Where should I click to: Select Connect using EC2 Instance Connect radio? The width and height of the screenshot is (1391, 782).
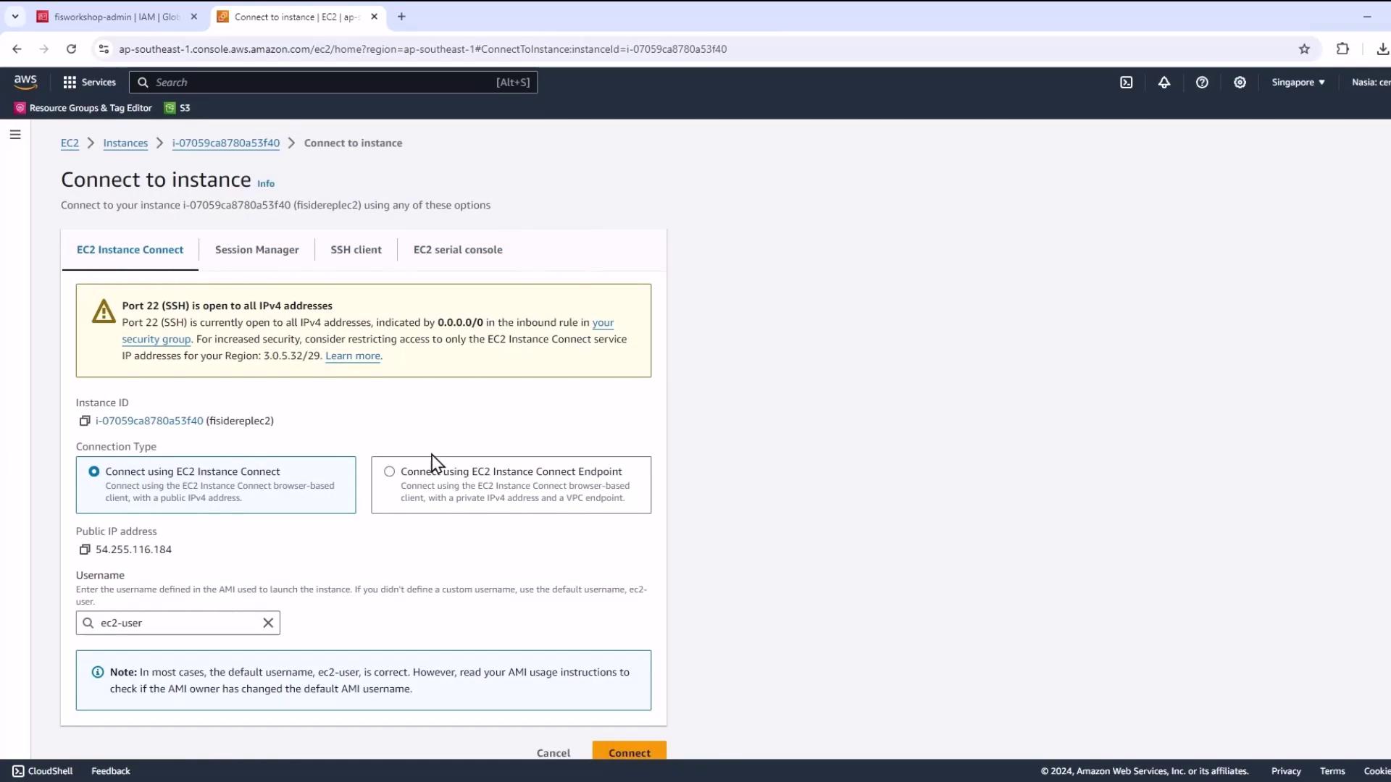point(94,471)
